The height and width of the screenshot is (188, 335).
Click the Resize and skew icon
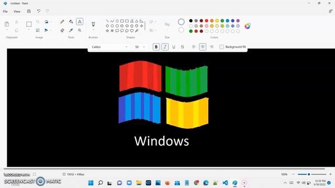click(x=38, y=30)
